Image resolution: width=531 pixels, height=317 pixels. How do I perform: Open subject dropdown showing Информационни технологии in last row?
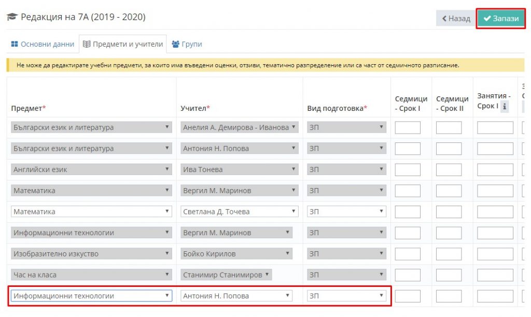tap(91, 296)
